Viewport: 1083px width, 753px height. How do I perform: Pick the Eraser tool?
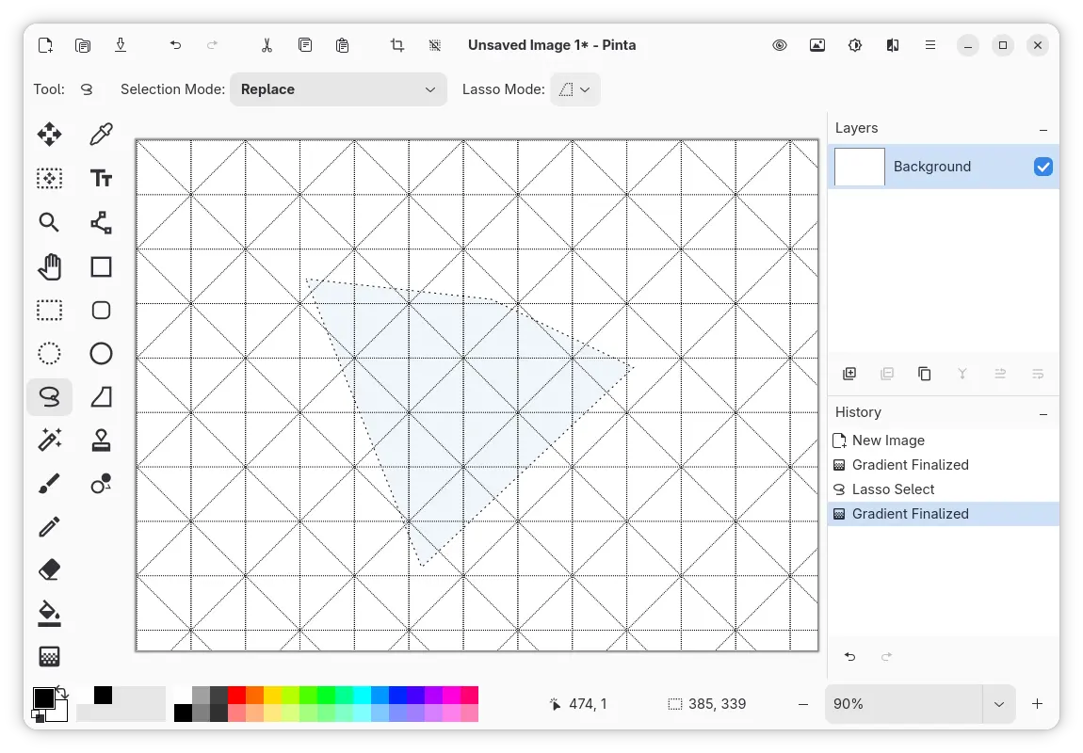pos(49,569)
